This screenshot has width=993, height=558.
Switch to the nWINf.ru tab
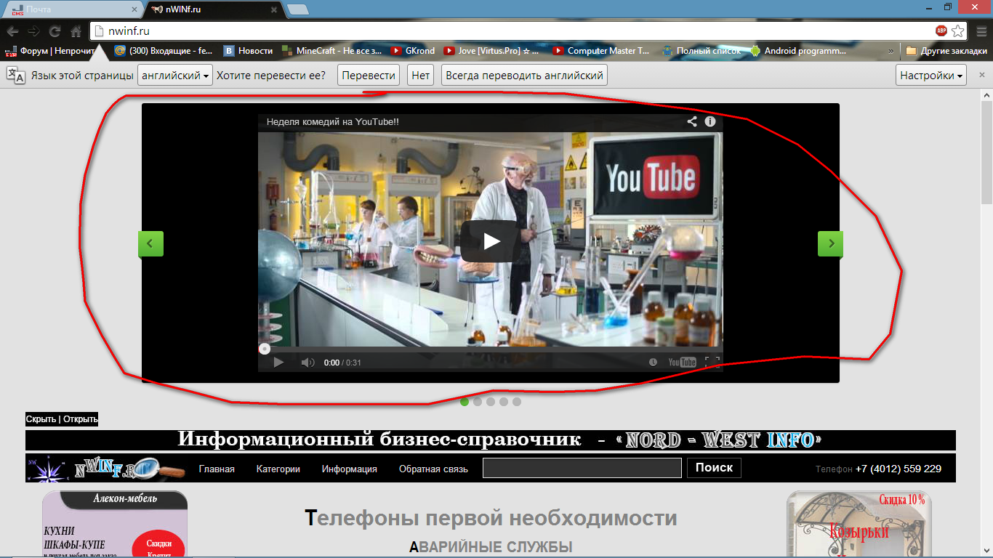click(x=214, y=9)
